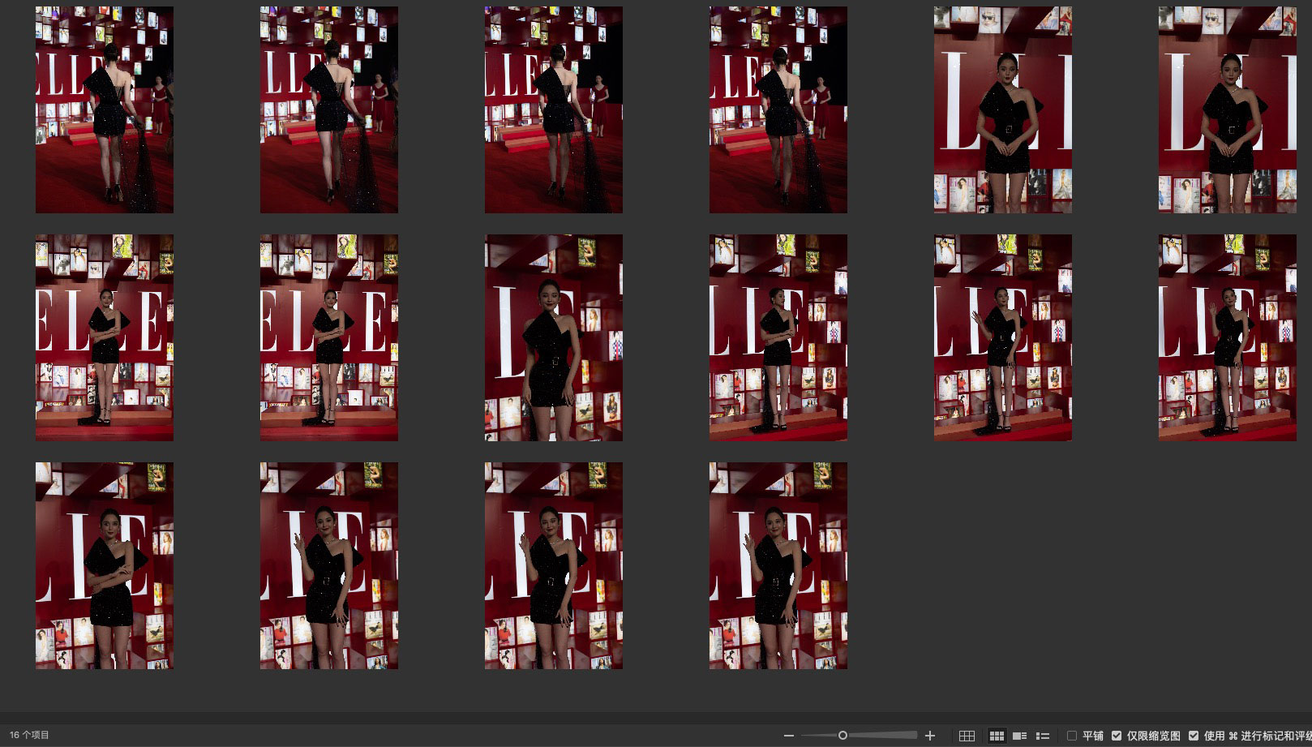Click the minus icon to shrink thumbnails
The height and width of the screenshot is (747, 1312).
coord(788,736)
